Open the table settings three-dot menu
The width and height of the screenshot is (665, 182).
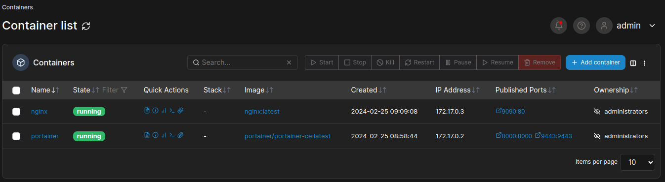pos(645,63)
